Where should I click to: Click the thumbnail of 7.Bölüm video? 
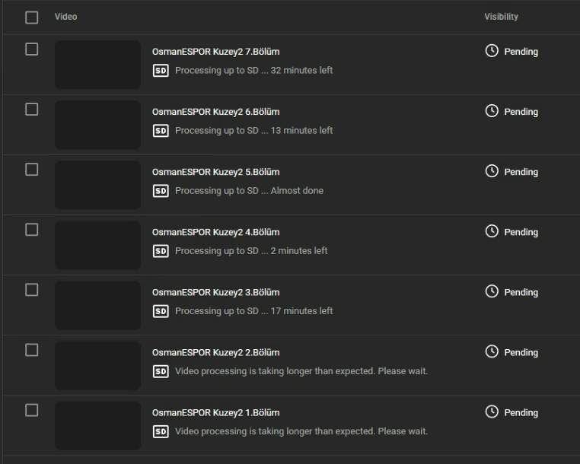coord(97,65)
